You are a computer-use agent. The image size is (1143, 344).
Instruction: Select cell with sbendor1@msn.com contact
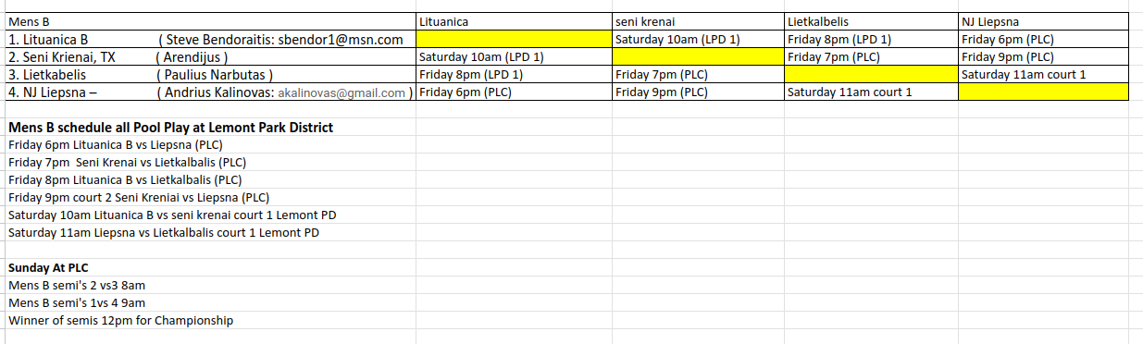point(210,39)
